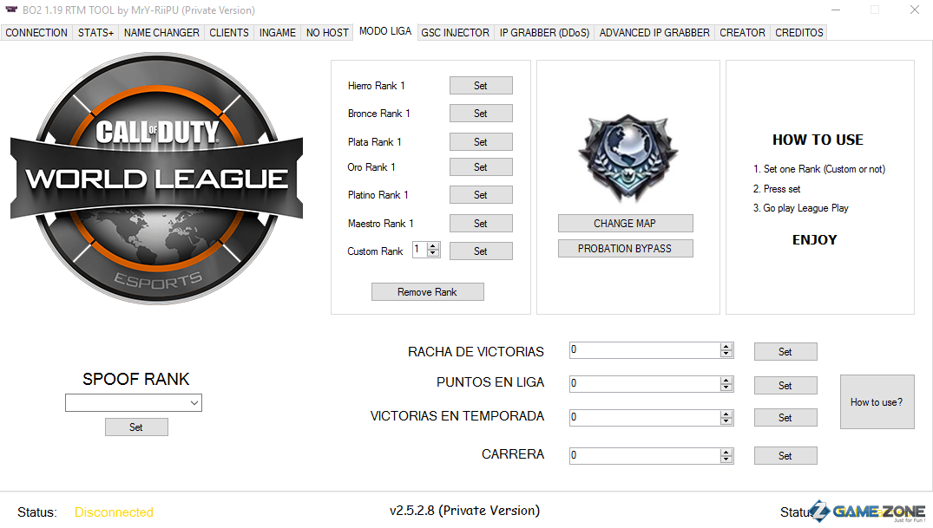Click the league rank emblem image
The height and width of the screenshot is (528, 933).
[x=627, y=157]
